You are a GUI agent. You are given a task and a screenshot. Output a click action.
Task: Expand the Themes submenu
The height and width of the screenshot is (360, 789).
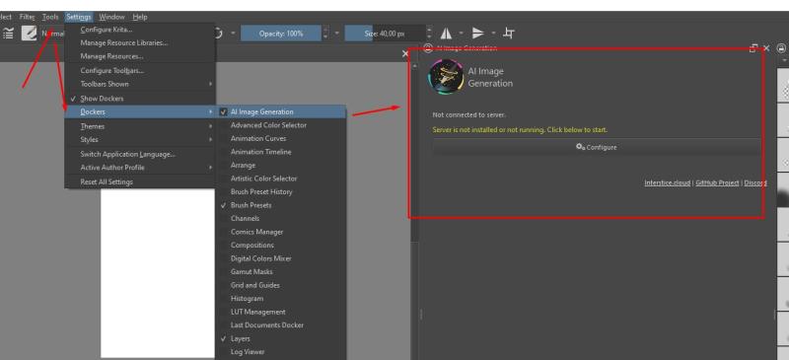[x=140, y=126]
